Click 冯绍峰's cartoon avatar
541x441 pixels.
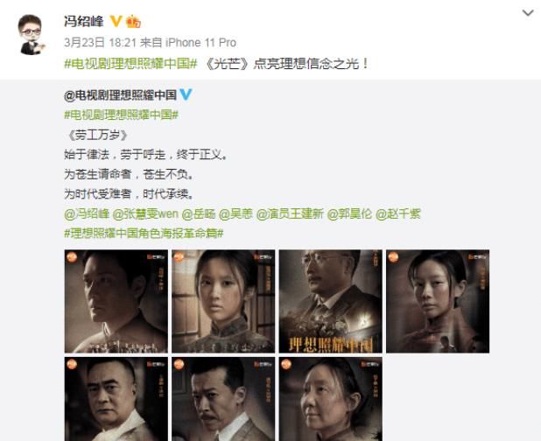click(32, 34)
